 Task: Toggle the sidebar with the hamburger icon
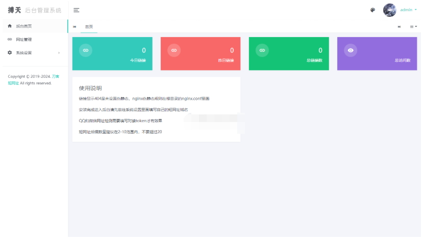(x=77, y=10)
